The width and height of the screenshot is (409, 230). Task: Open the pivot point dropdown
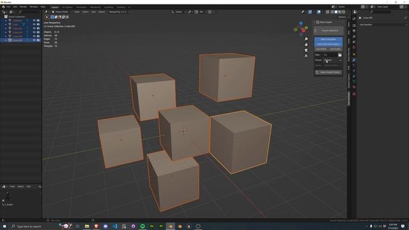click(190, 11)
